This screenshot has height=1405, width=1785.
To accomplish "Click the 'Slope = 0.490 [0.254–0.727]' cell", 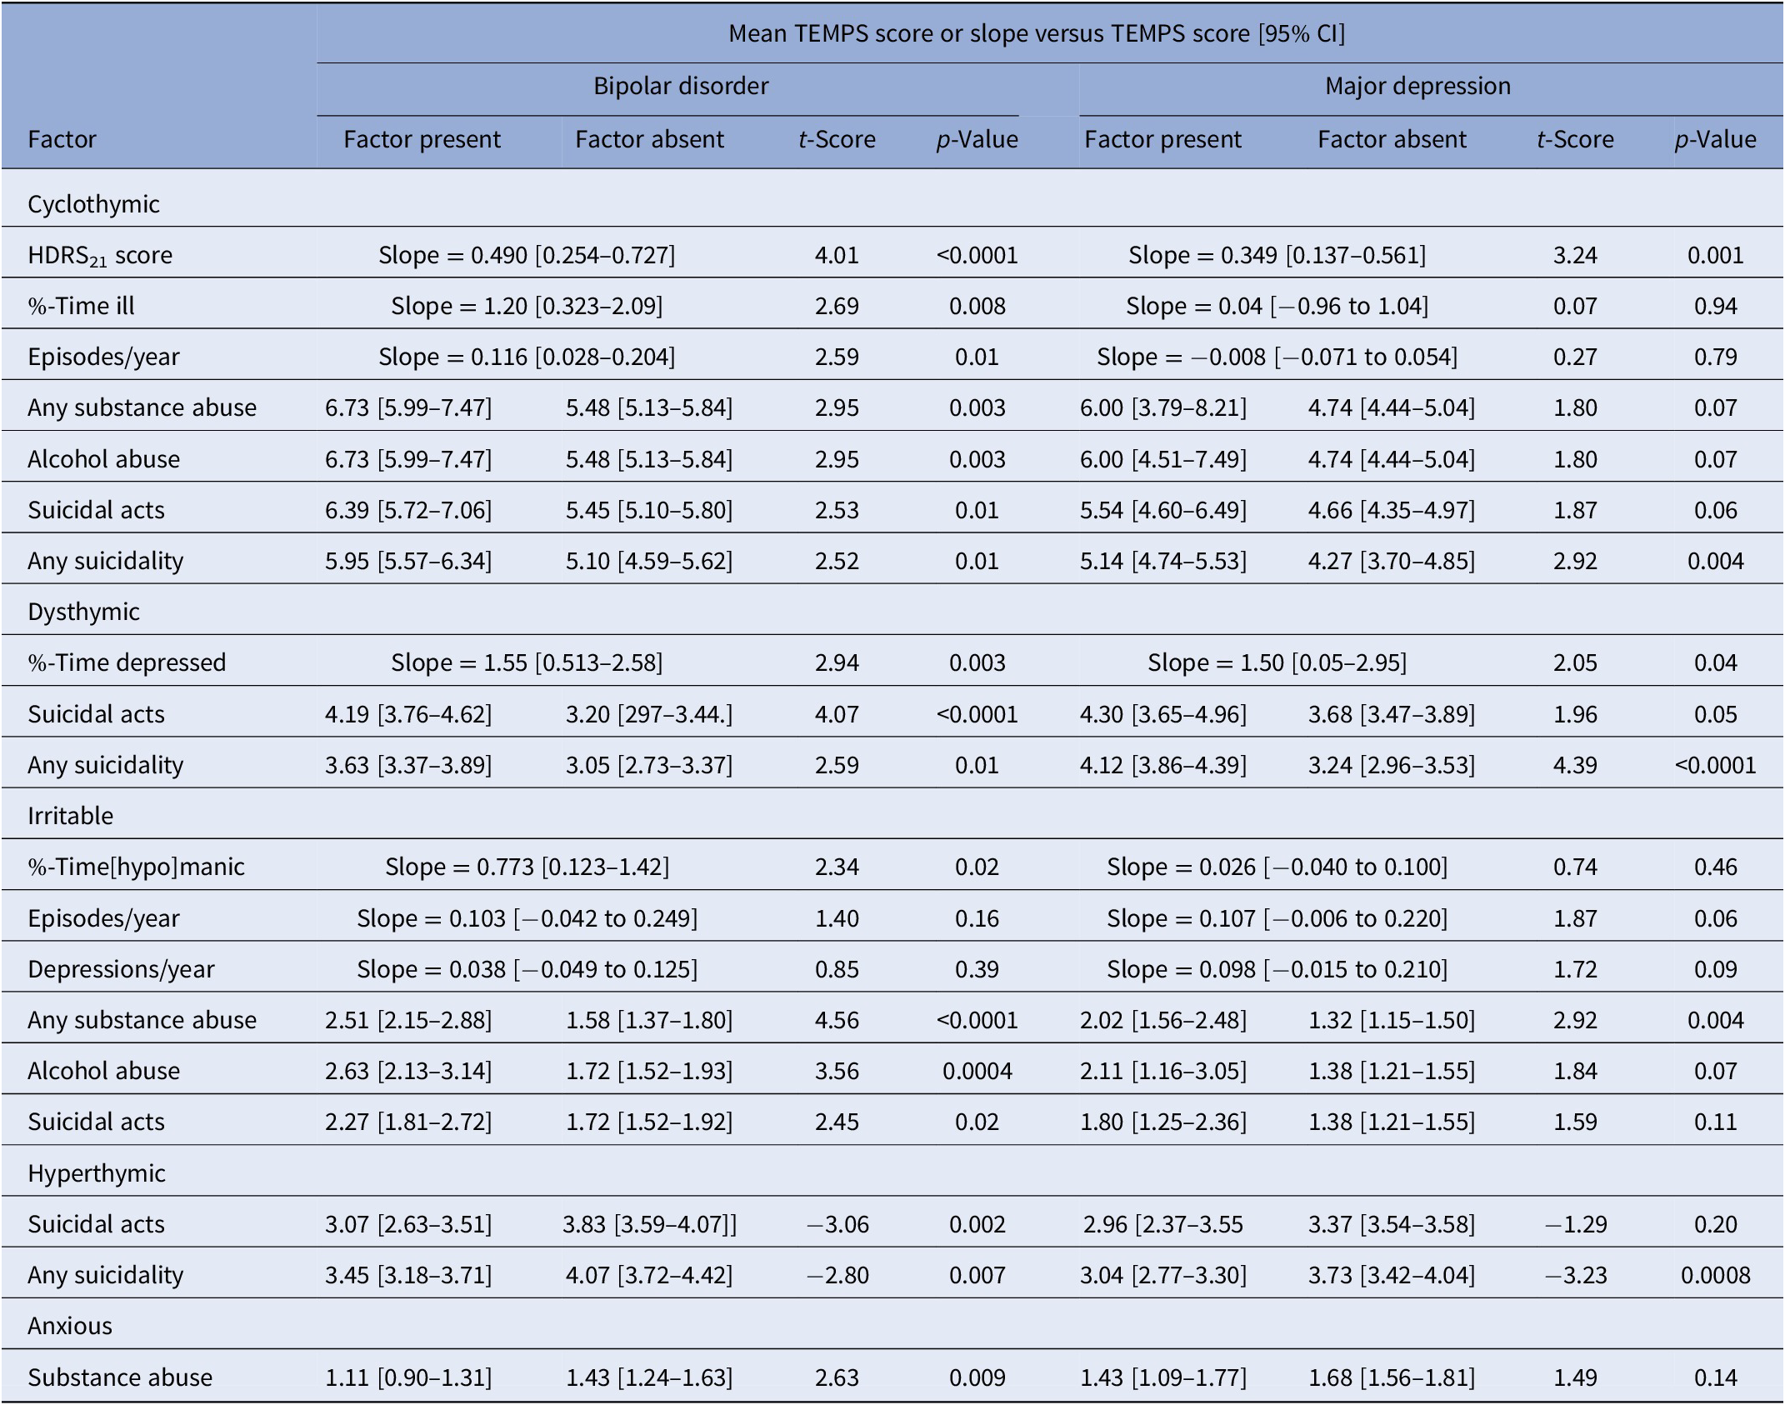I will 527,255.
